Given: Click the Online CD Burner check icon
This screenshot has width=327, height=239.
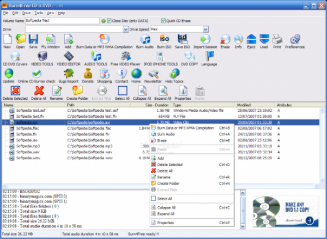Looking at the screenshot, I should tap(38, 75).
